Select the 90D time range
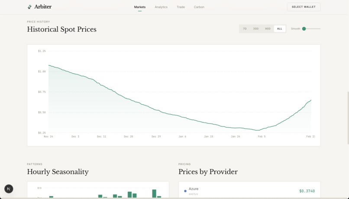Screen dimensions: 349x199 [x=268, y=29]
